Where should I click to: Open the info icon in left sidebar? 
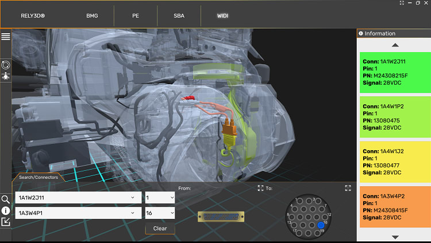point(6,211)
